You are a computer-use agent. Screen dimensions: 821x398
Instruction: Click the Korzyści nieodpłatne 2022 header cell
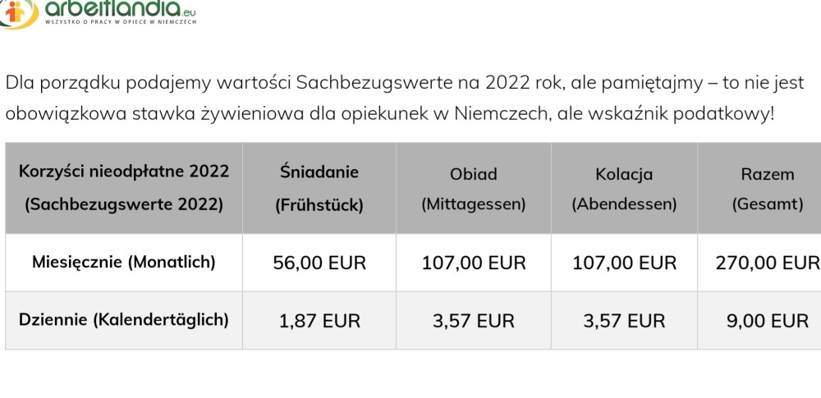(x=124, y=188)
